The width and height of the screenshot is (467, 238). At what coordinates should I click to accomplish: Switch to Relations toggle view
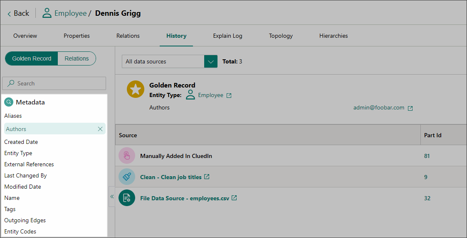77,58
